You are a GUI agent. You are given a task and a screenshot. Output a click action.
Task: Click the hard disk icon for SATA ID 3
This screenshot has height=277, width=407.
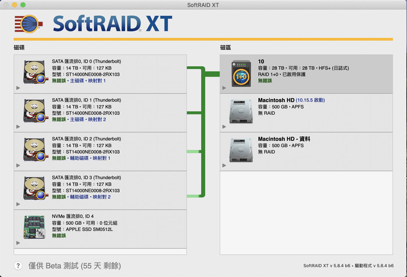pyautogui.click(x=35, y=188)
